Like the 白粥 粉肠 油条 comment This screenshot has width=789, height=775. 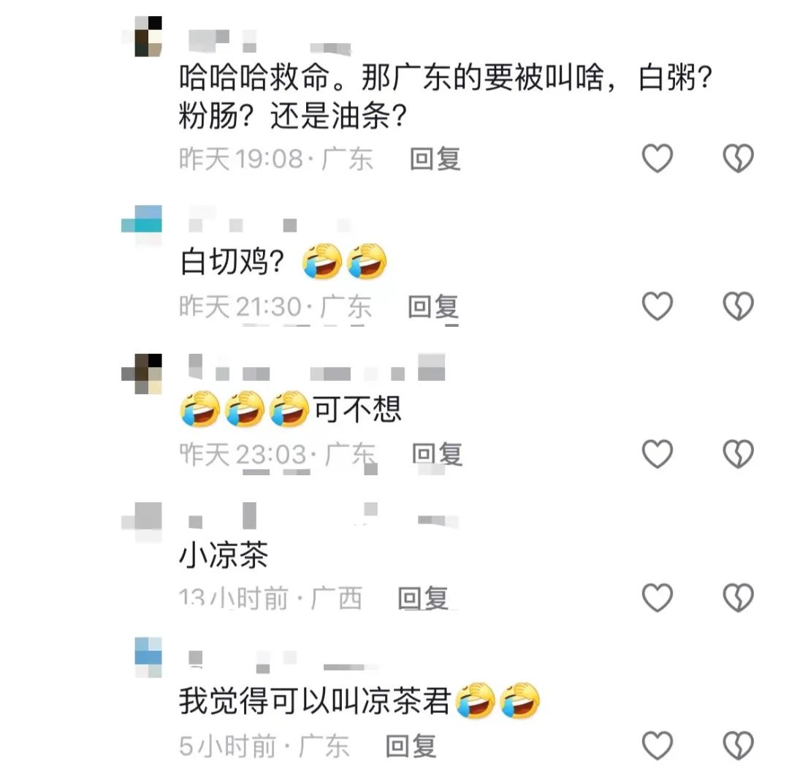(x=657, y=158)
